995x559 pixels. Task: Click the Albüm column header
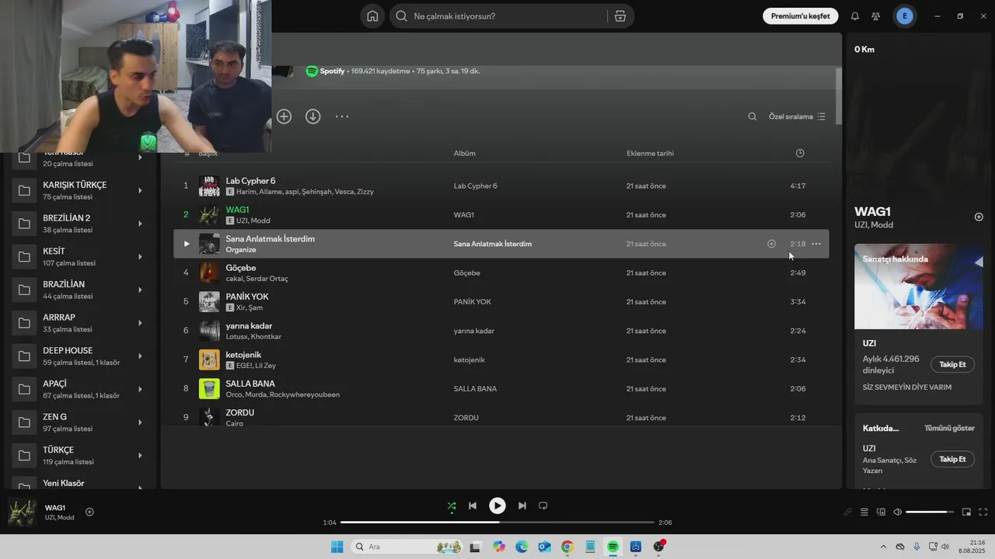[x=464, y=154]
